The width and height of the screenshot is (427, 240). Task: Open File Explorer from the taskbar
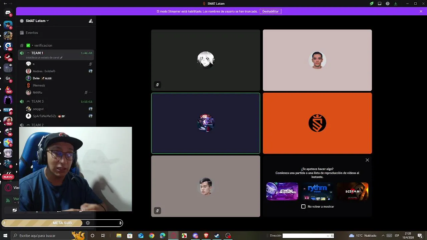pos(119,236)
